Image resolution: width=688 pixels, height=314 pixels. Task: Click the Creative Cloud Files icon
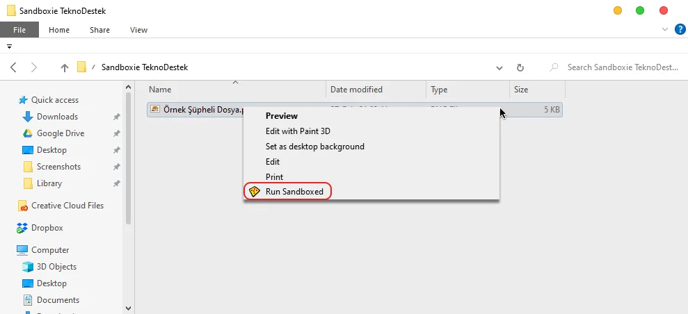[23, 206]
